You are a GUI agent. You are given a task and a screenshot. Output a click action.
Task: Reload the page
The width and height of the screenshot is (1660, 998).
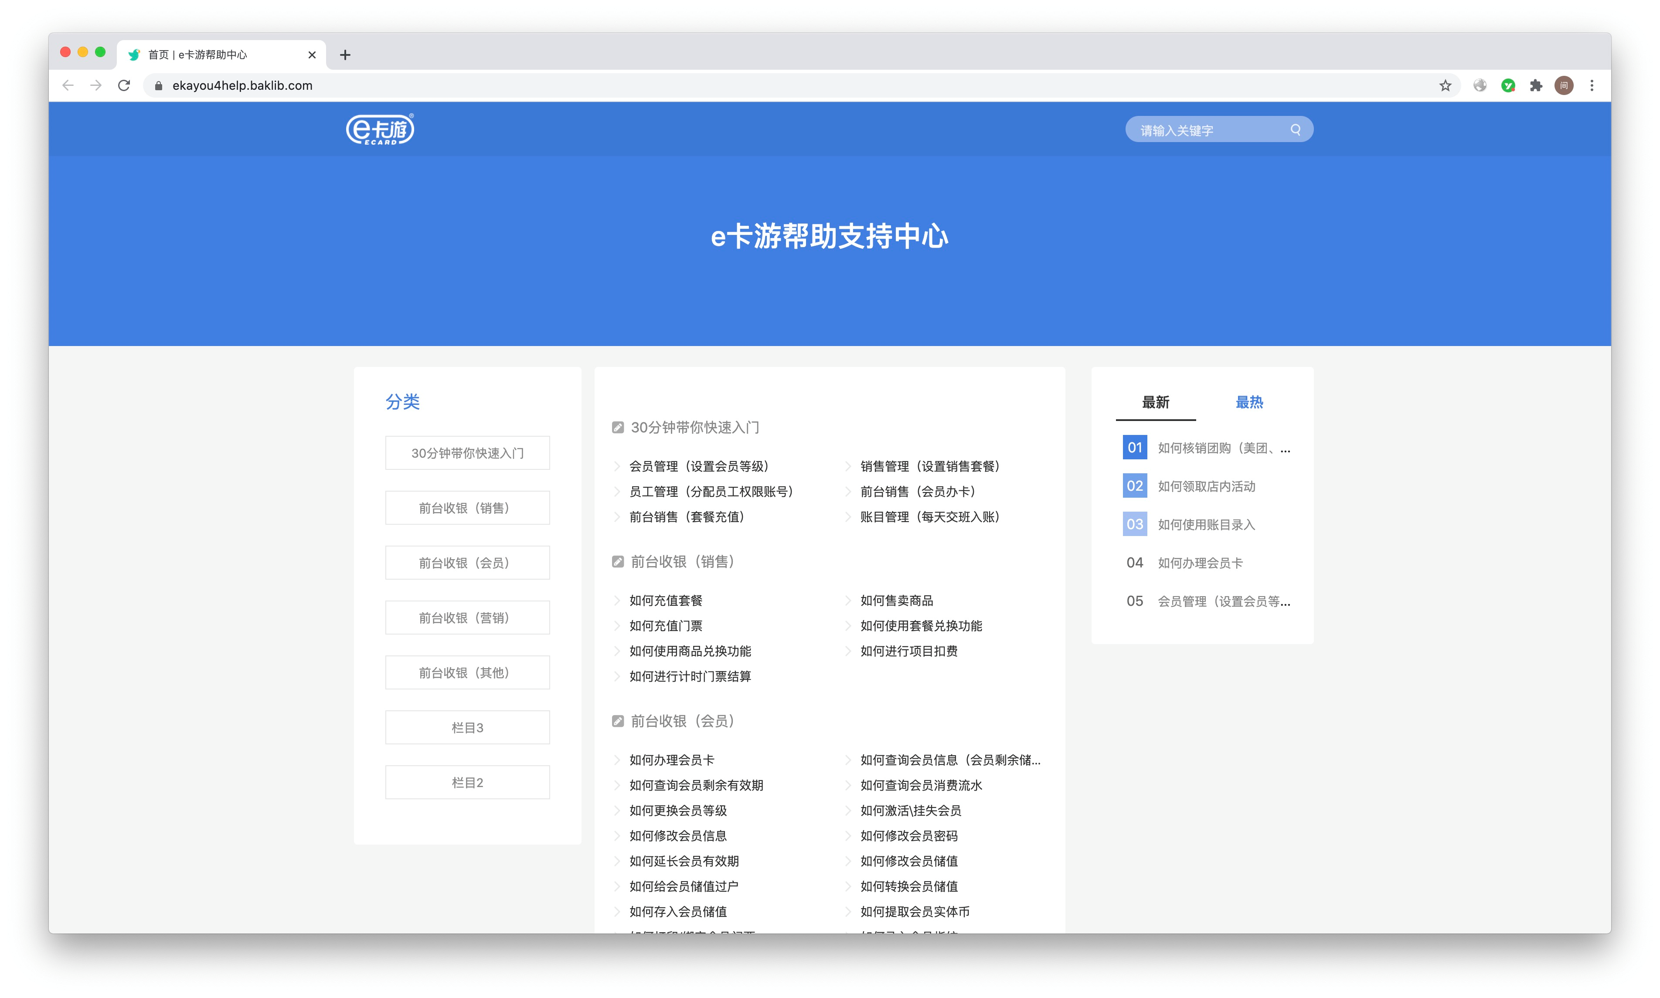[124, 85]
